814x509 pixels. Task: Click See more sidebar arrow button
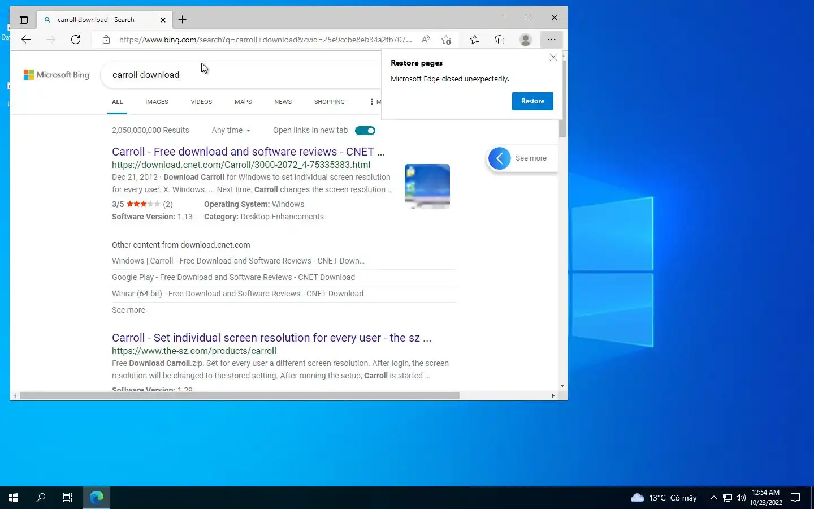pos(499,158)
